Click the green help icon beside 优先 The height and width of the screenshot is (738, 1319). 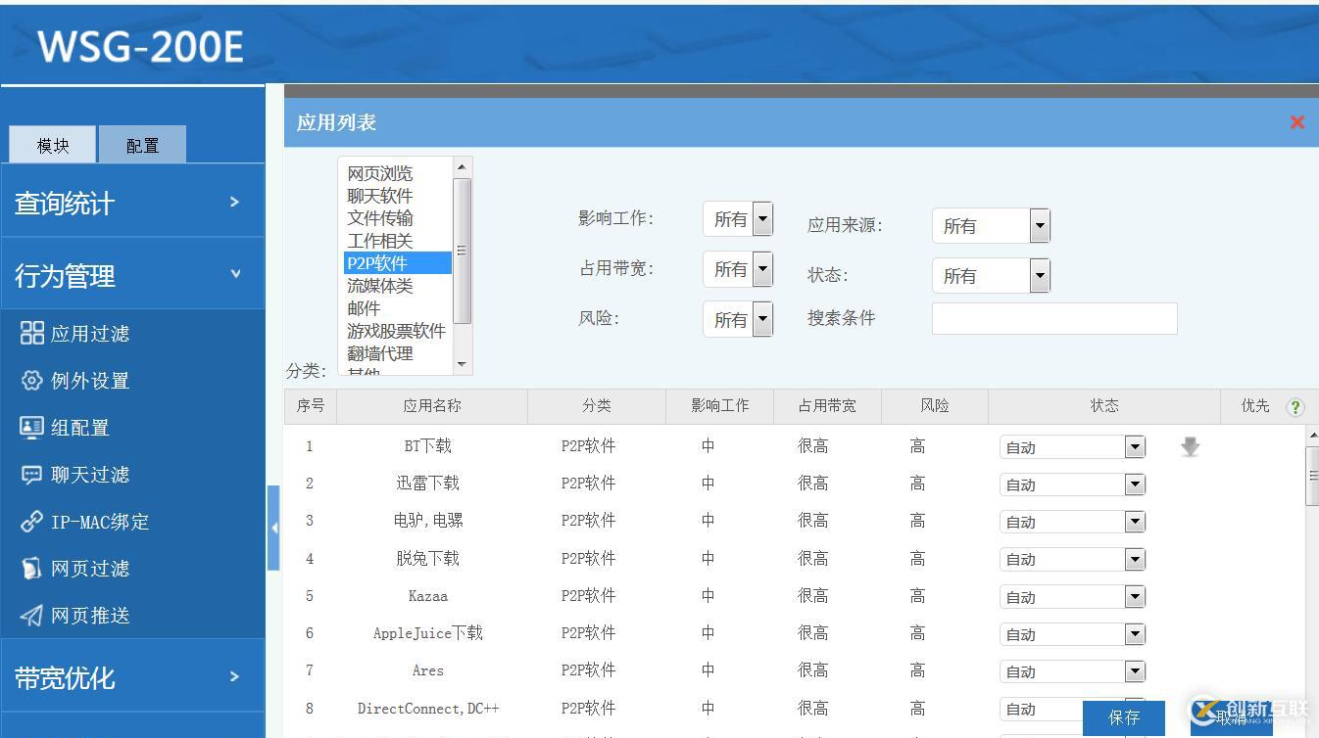pos(1295,407)
